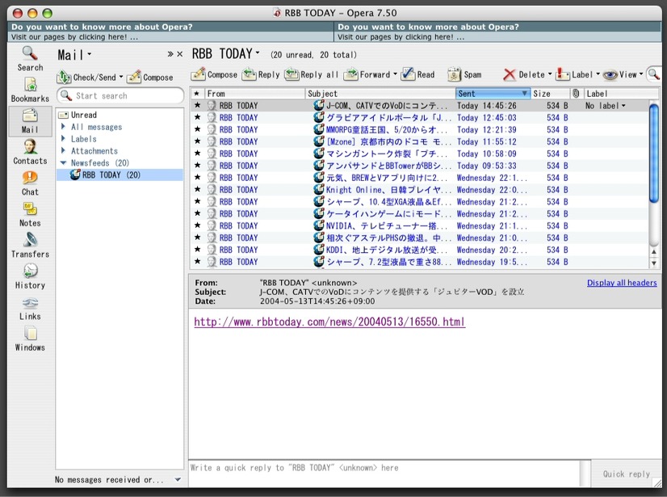Image resolution: width=667 pixels, height=497 pixels.
Task: Open the Contacts panel
Action: pyautogui.click(x=30, y=153)
